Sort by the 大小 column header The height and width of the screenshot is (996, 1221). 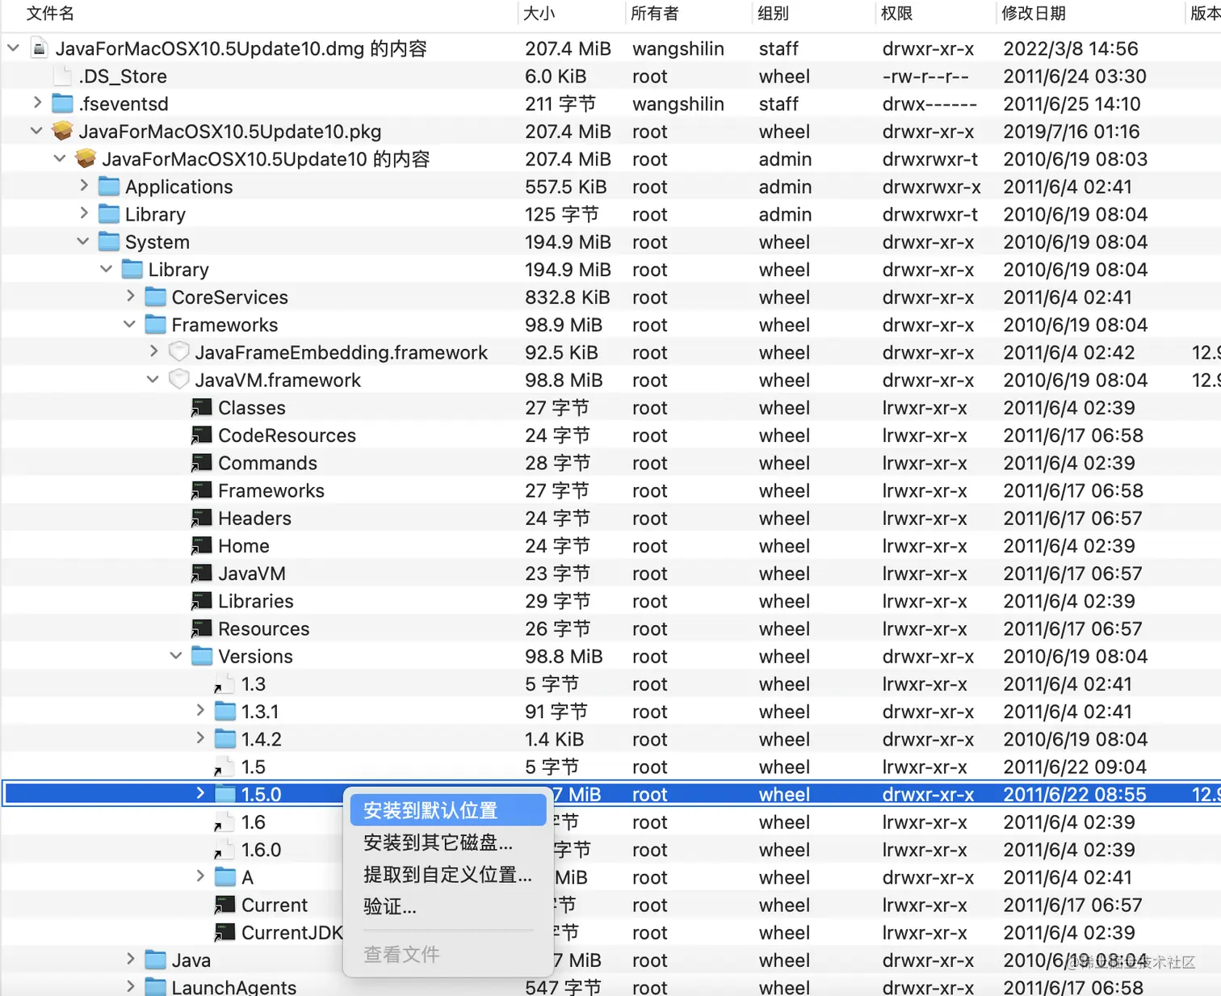(539, 13)
